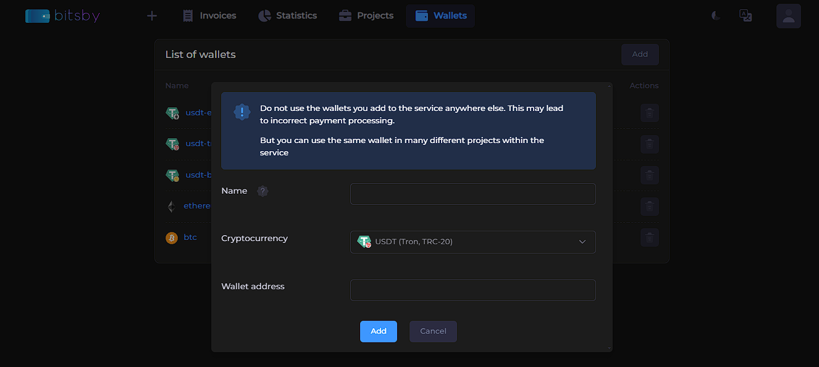Open the Invoices tab
819x367 pixels.
209,16
